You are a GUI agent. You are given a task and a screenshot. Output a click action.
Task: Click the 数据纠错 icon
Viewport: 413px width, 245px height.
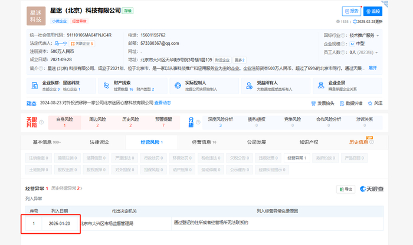pyautogui.click(x=342, y=104)
